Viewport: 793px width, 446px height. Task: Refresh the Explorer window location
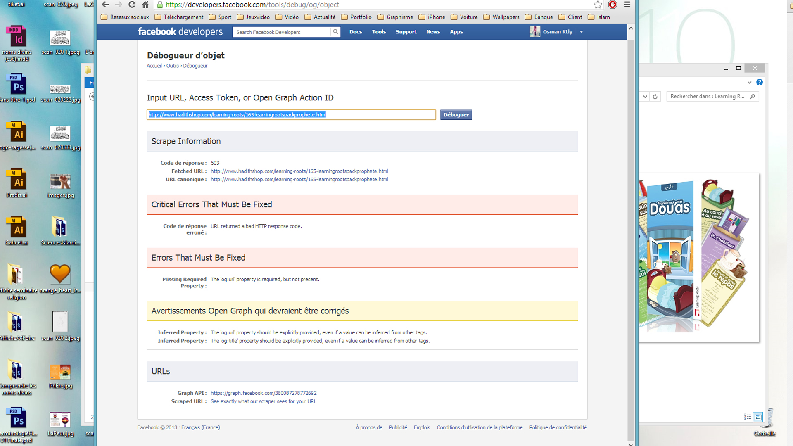click(655, 96)
